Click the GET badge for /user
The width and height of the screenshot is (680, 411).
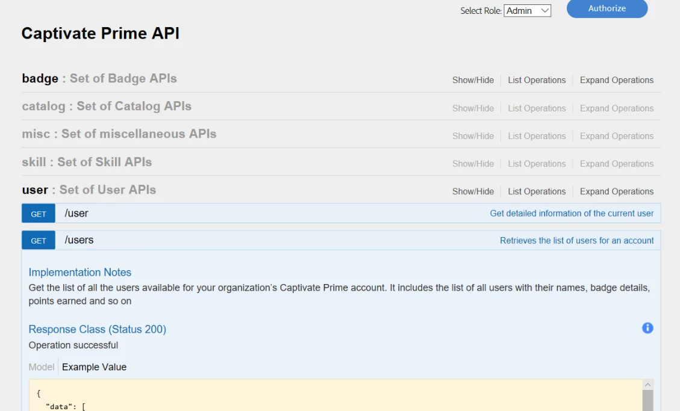tap(39, 214)
